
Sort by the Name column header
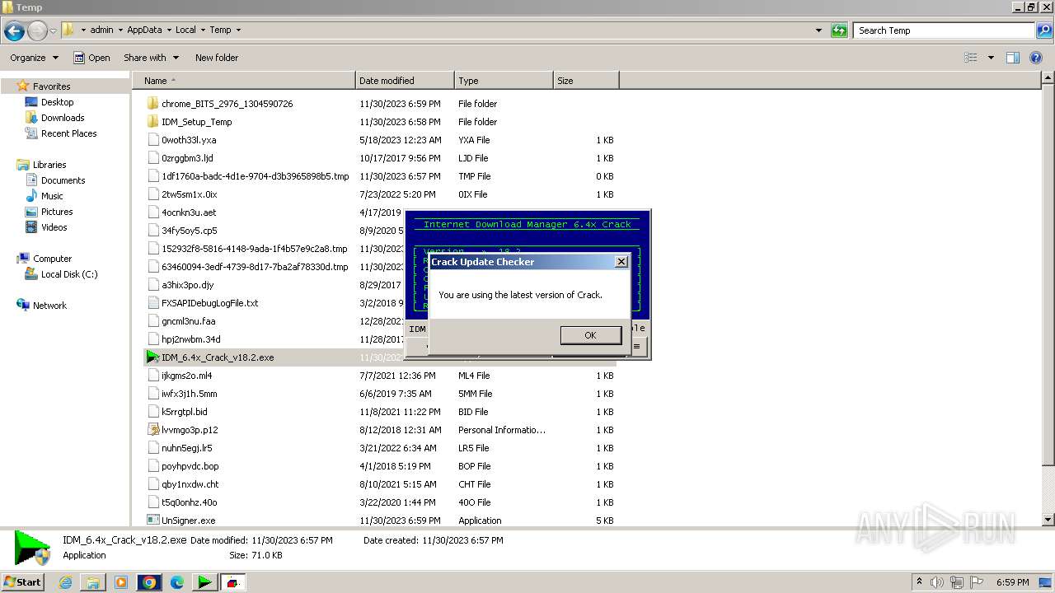point(244,81)
